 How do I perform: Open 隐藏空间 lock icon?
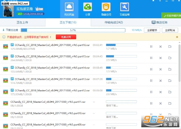[106, 7]
